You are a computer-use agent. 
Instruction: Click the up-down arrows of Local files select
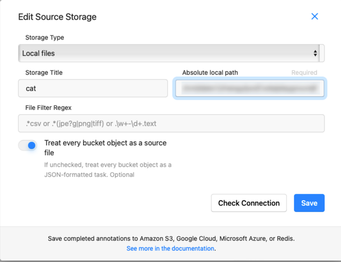315,53
